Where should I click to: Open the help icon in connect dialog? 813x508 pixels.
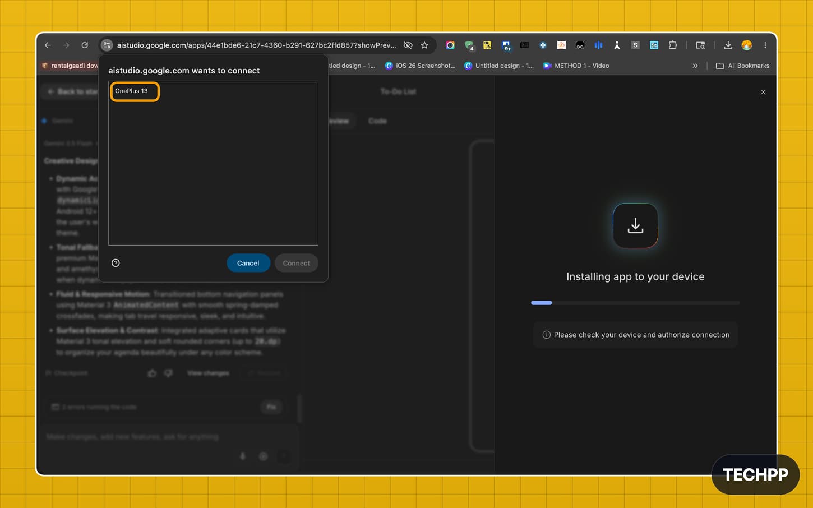click(x=116, y=263)
